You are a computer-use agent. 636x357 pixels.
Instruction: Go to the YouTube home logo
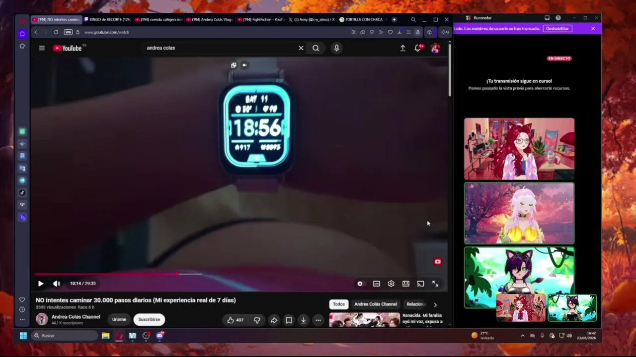pyautogui.click(x=68, y=48)
